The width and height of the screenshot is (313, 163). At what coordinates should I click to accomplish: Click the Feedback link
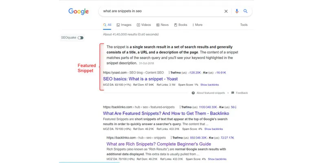click(242, 93)
